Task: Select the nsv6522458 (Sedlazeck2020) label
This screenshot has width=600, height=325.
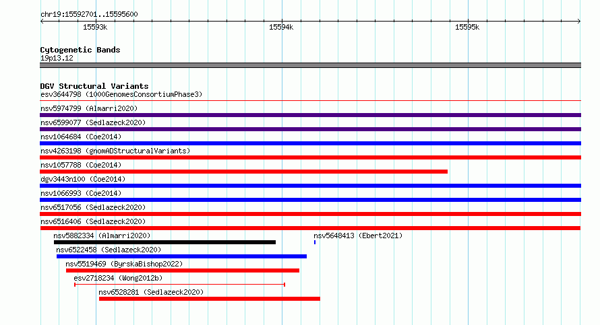Action: (x=109, y=250)
